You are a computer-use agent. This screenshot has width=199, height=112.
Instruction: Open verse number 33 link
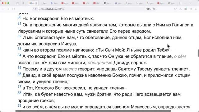pyautogui.click(x=19, y=49)
